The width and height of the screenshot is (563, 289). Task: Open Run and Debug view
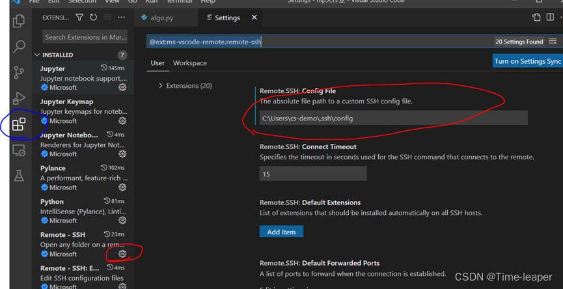[19, 98]
